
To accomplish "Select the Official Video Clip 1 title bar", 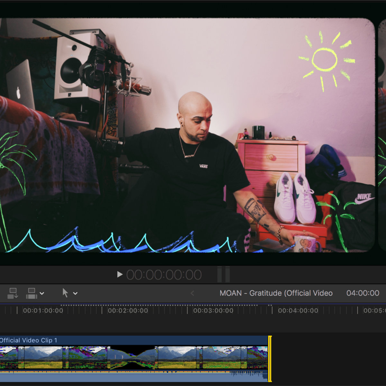I will [129, 340].
